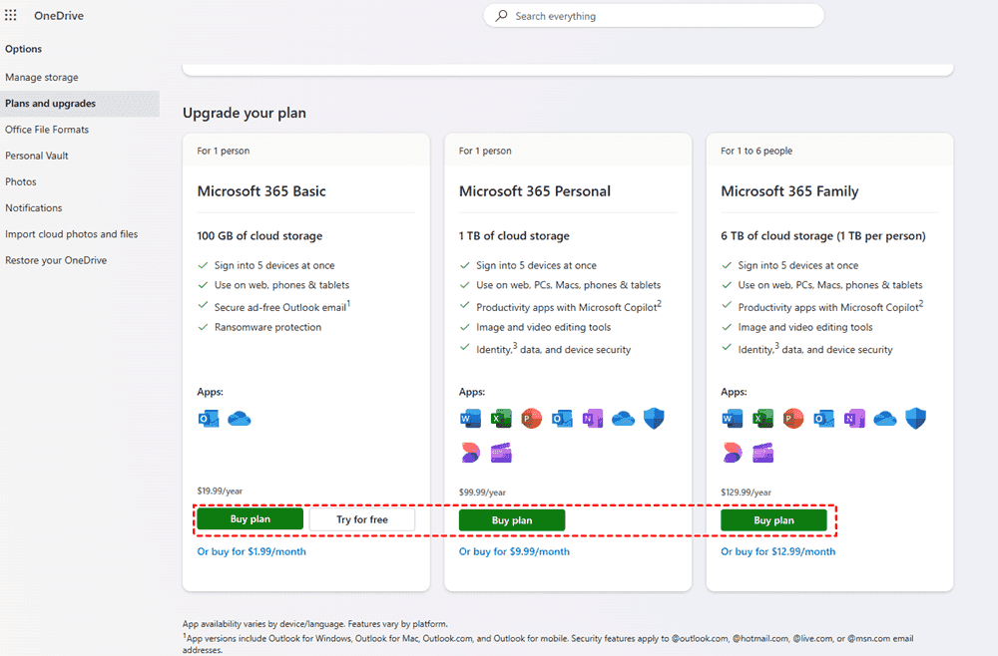
Task: Click Defender shield icon in Family plan apps
Action: 915,419
